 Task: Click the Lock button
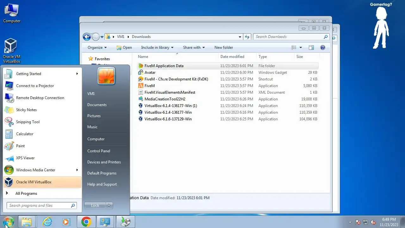[95, 206]
